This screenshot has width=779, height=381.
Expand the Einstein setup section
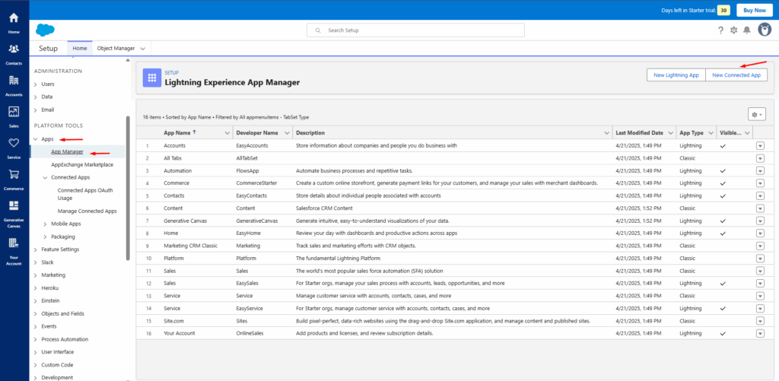(35, 301)
